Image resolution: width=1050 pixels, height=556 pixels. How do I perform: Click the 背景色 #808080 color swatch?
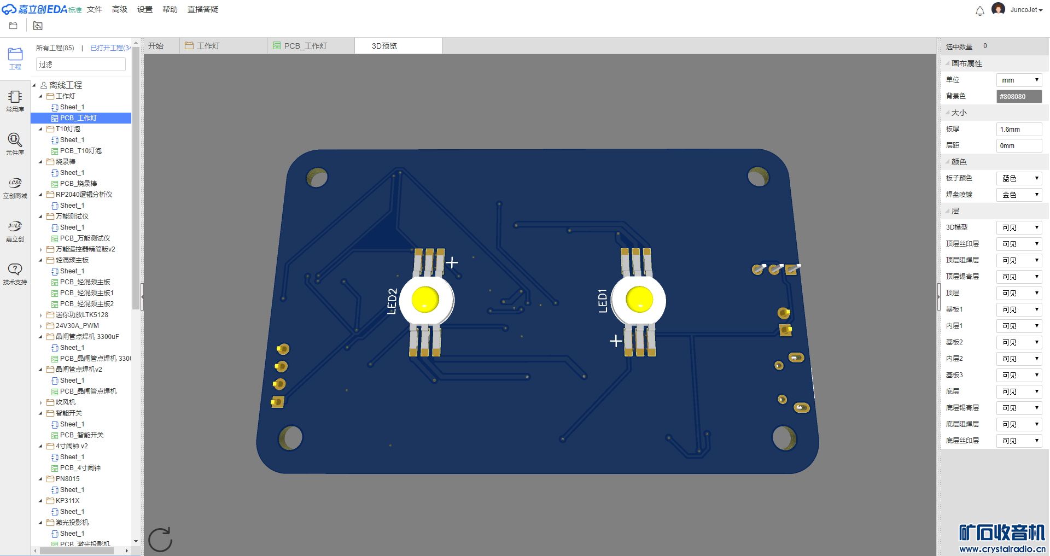pos(1019,96)
